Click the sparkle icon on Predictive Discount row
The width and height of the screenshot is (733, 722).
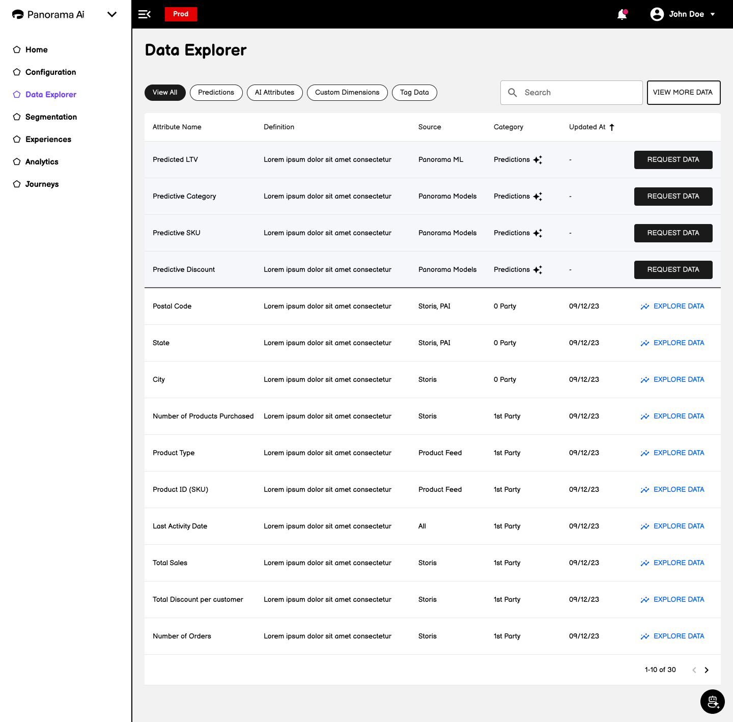(538, 270)
